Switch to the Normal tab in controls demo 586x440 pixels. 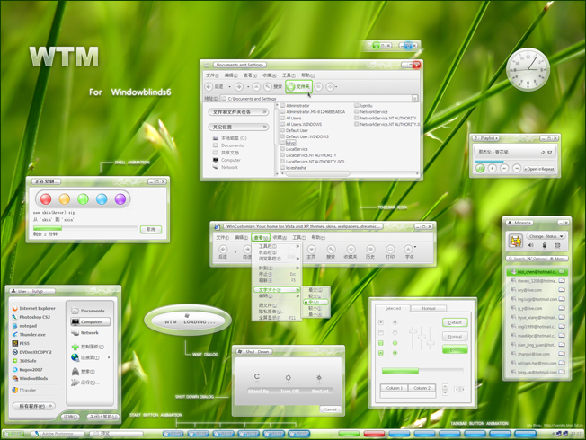point(429,309)
